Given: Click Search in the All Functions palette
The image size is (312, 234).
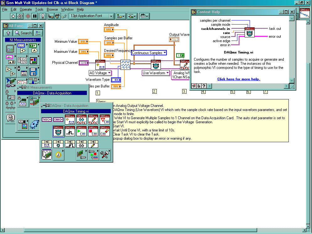Looking at the screenshot, I should (23, 33).
